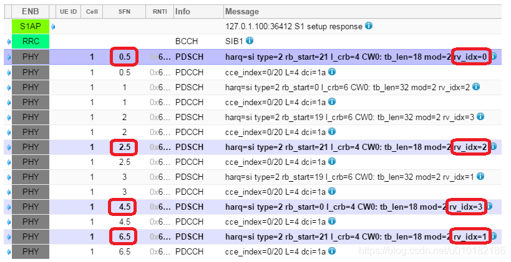Image resolution: width=511 pixels, height=262 pixels.
Task: Click the SFN value 2 on PDSCH row
Action: tap(125, 117)
